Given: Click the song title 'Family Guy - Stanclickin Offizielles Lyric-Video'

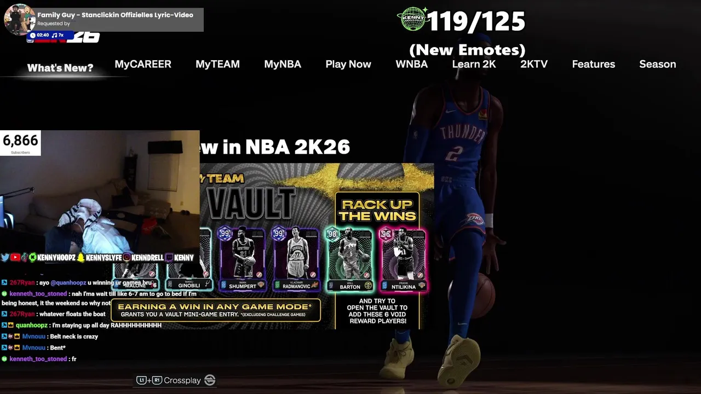Looking at the screenshot, I should click(115, 15).
